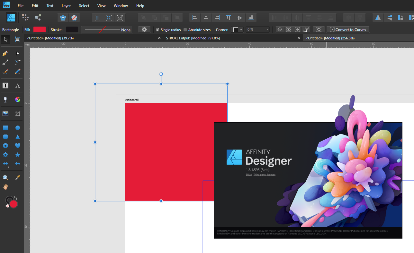Image resolution: width=414 pixels, height=253 pixels.
Task: Open the File menu
Action: [x=21, y=6]
